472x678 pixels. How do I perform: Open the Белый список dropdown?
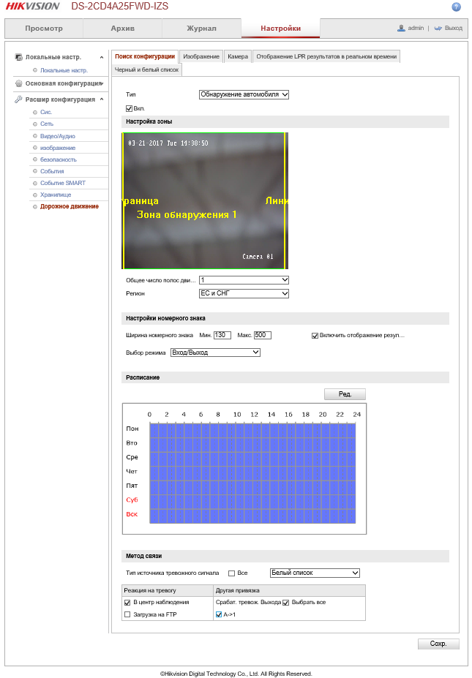(315, 573)
